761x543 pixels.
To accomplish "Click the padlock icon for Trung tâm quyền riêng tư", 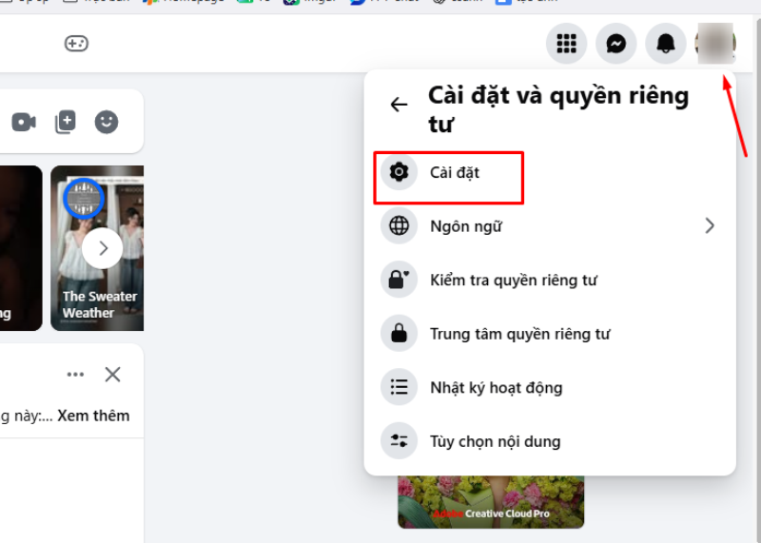I will (399, 334).
